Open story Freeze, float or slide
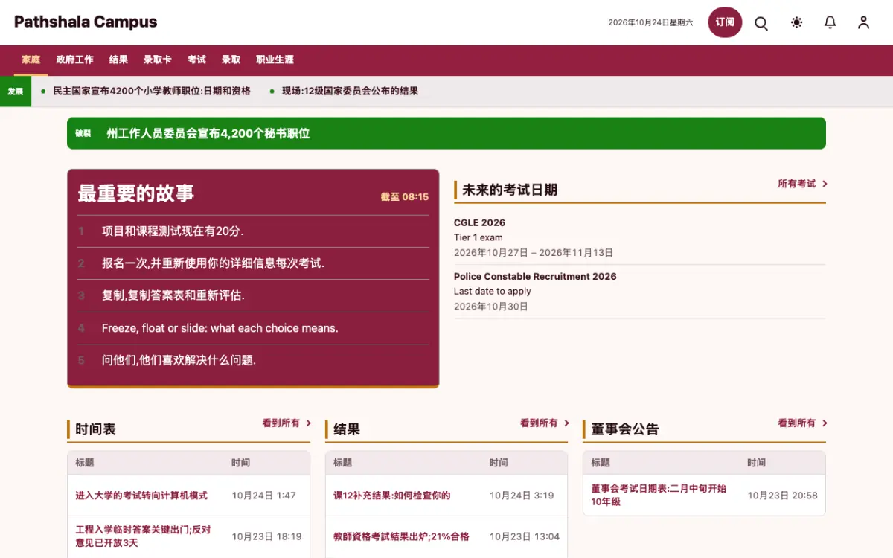This screenshot has width=893, height=558. click(x=220, y=328)
